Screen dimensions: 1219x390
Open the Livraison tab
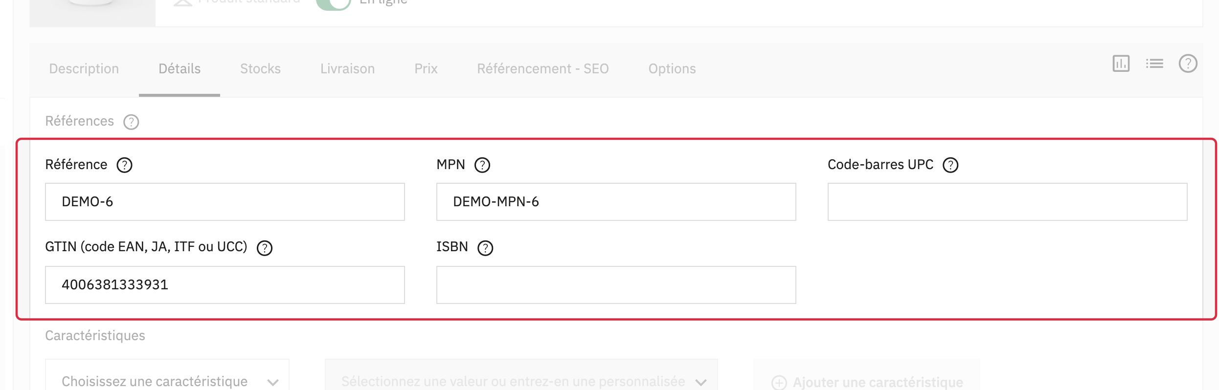(348, 69)
